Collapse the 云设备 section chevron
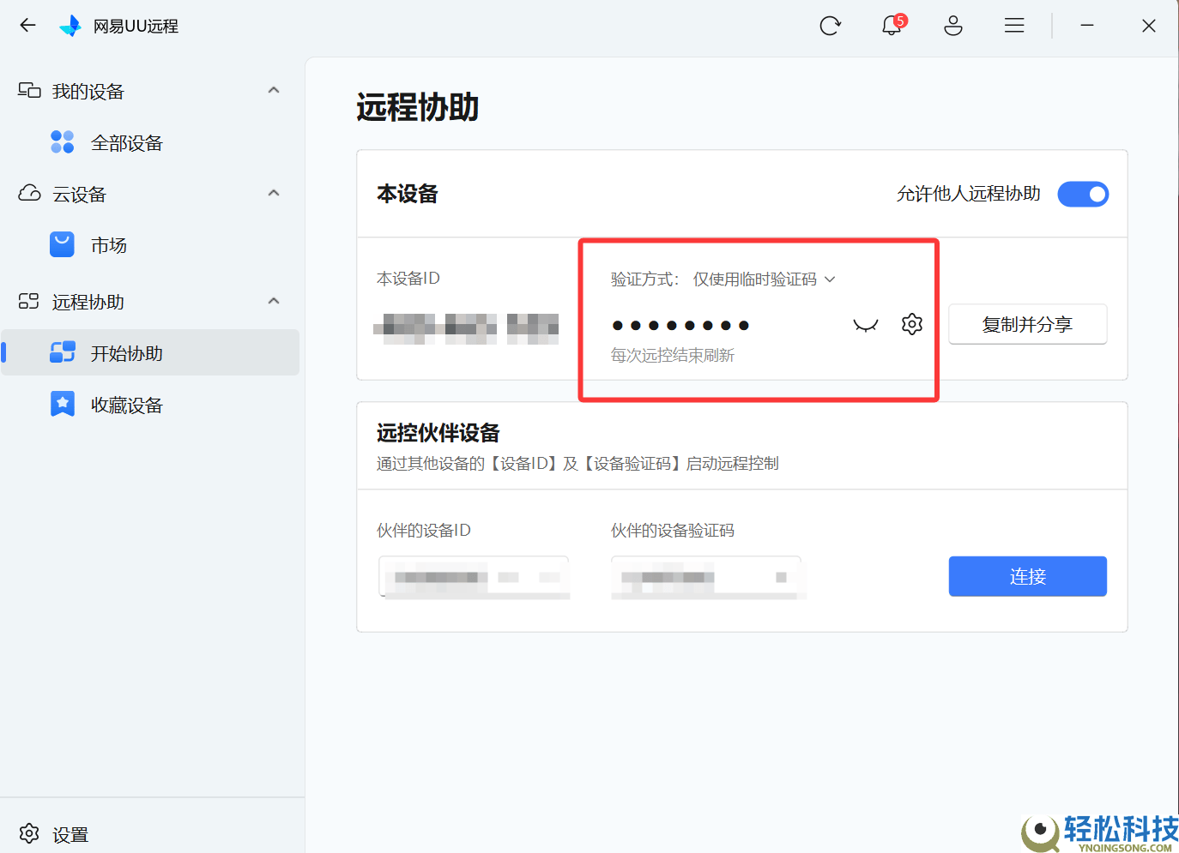 [274, 193]
